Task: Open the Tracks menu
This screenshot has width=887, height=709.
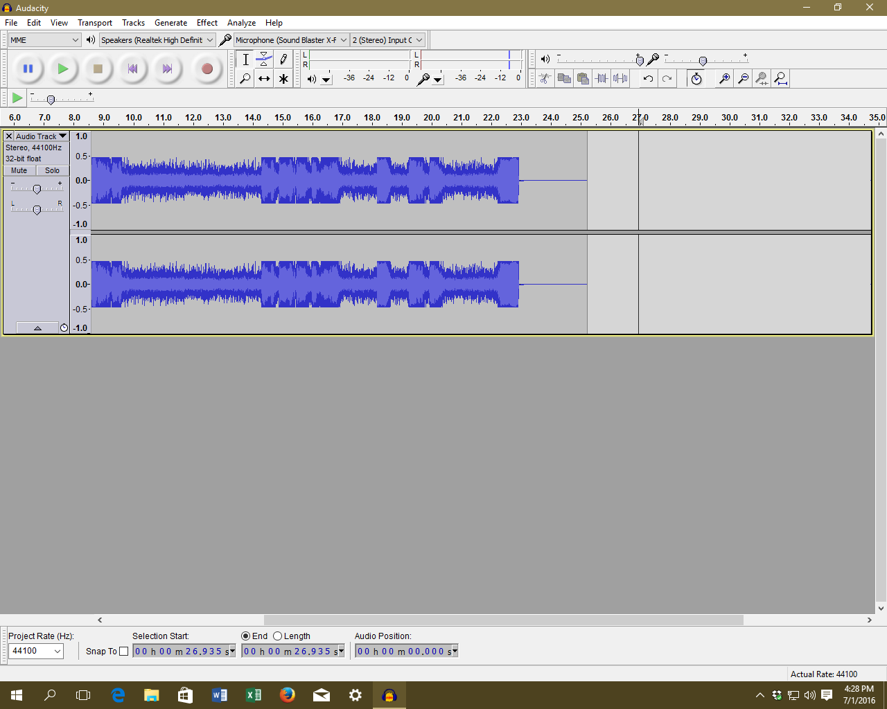Action: point(133,23)
